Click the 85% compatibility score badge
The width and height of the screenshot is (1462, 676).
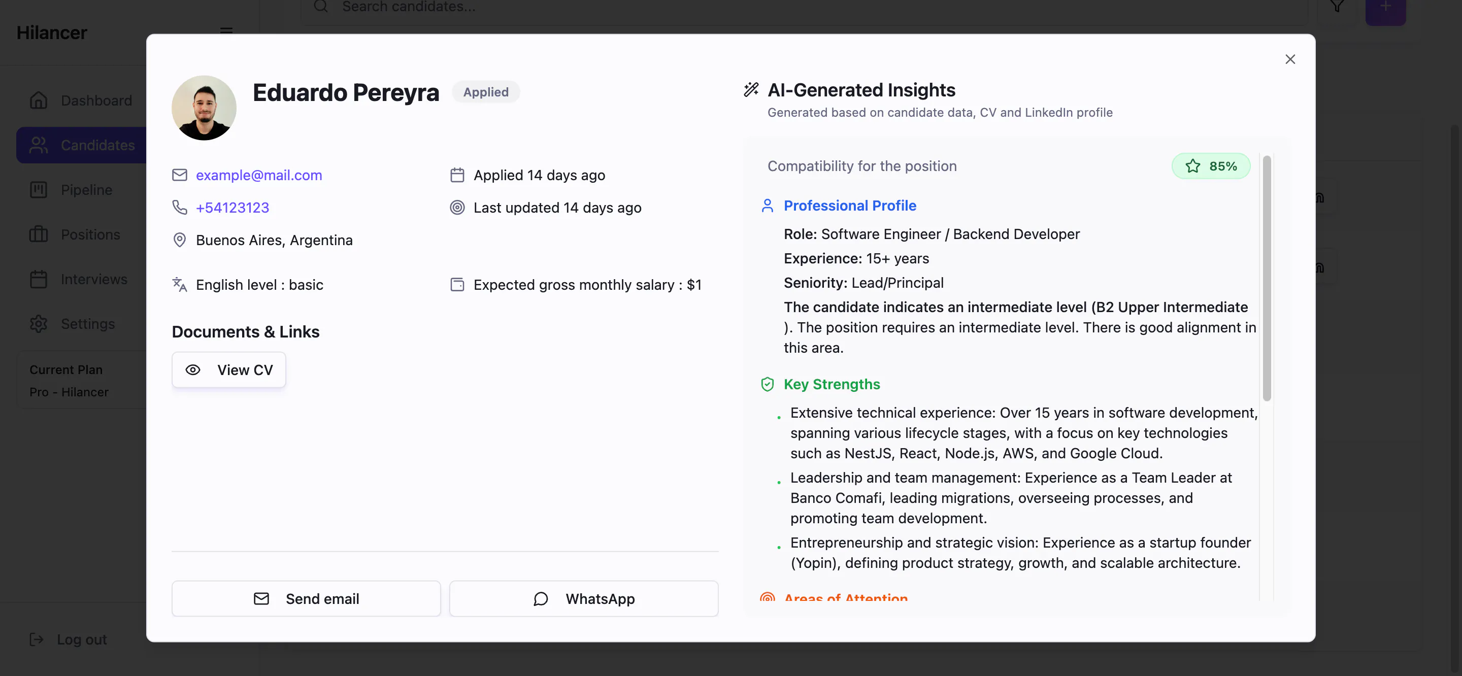coord(1211,166)
